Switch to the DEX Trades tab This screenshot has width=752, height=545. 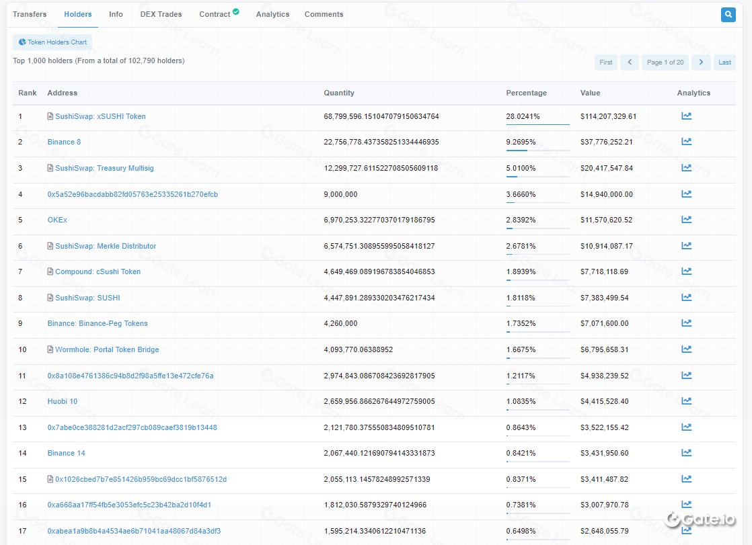coord(161,14)
